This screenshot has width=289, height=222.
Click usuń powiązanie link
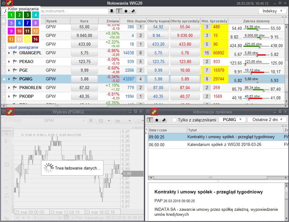23,48
